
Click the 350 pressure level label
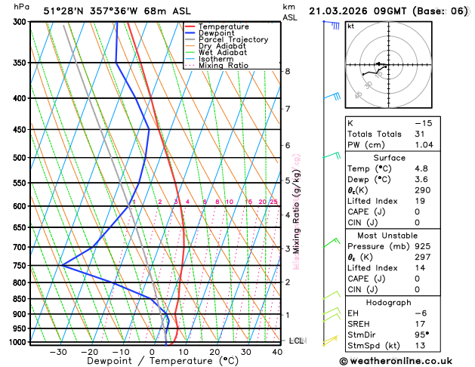click(x=21, y=63)
